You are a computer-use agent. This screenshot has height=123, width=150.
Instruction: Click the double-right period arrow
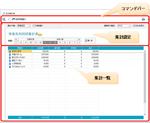coord(79,39)
